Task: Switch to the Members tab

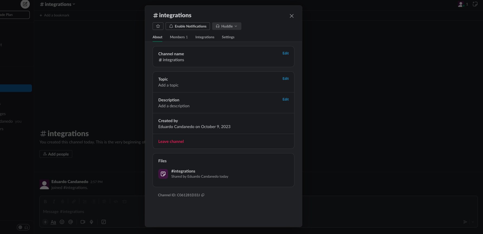Action: (x=179, y=37)
